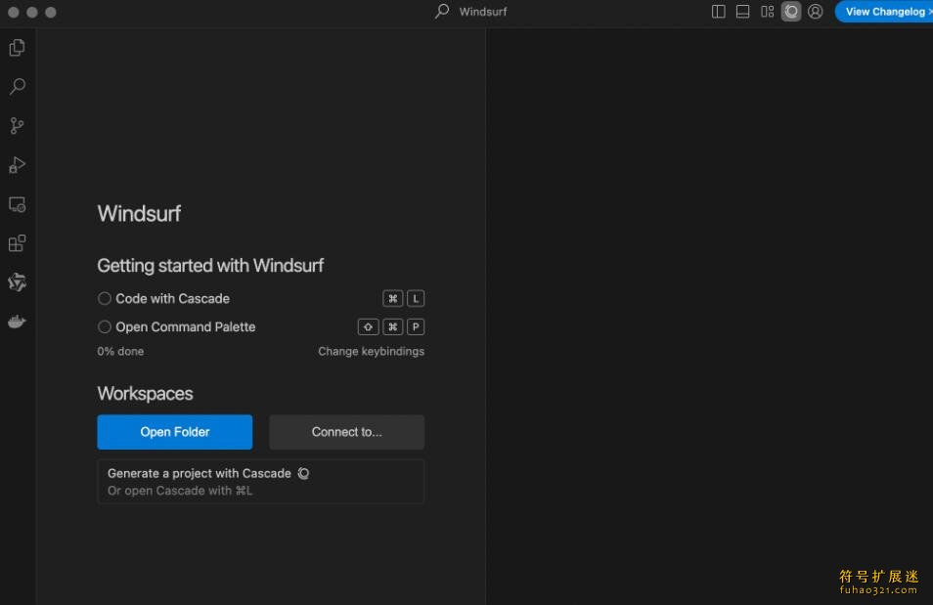Screen dimensions: 933x605
Task: Click Cascade icon beside Generate a project
Action: click(303, 473)
